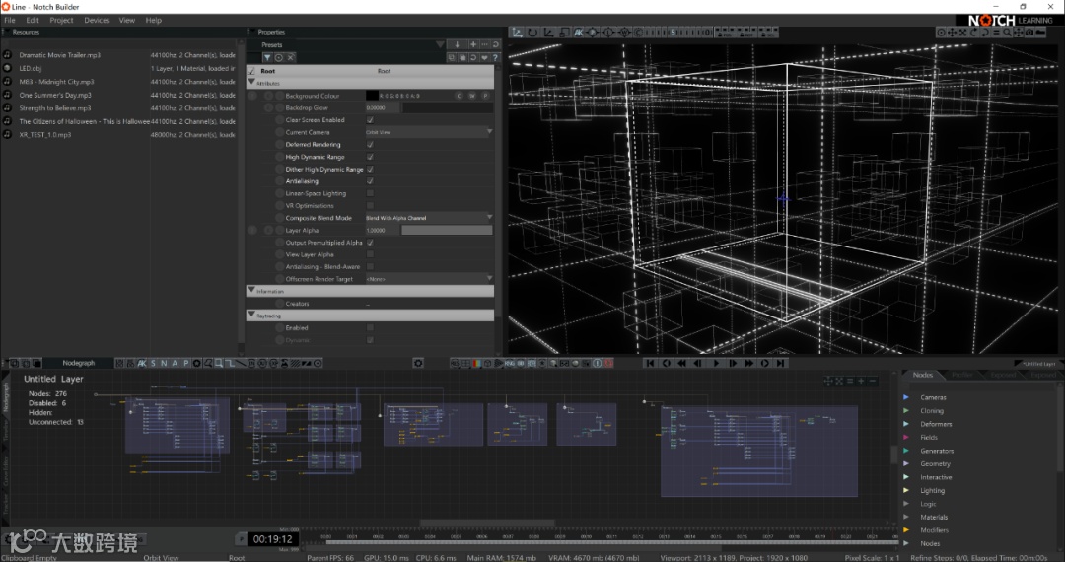
Task: Click the plus icon to add a preset
Action: pyautogui.click(x=472, y=44)
